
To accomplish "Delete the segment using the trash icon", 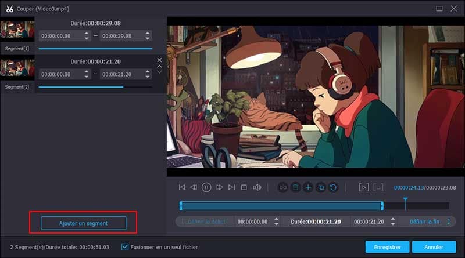I will [296, 187].
